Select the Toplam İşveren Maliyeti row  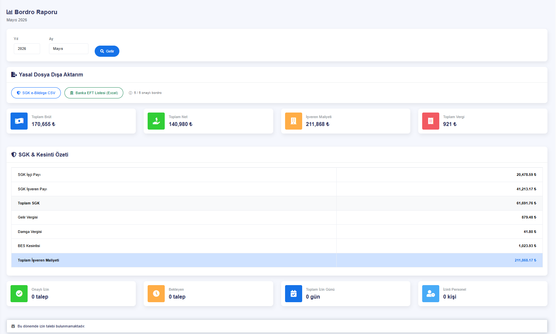[x=277, y=260]
